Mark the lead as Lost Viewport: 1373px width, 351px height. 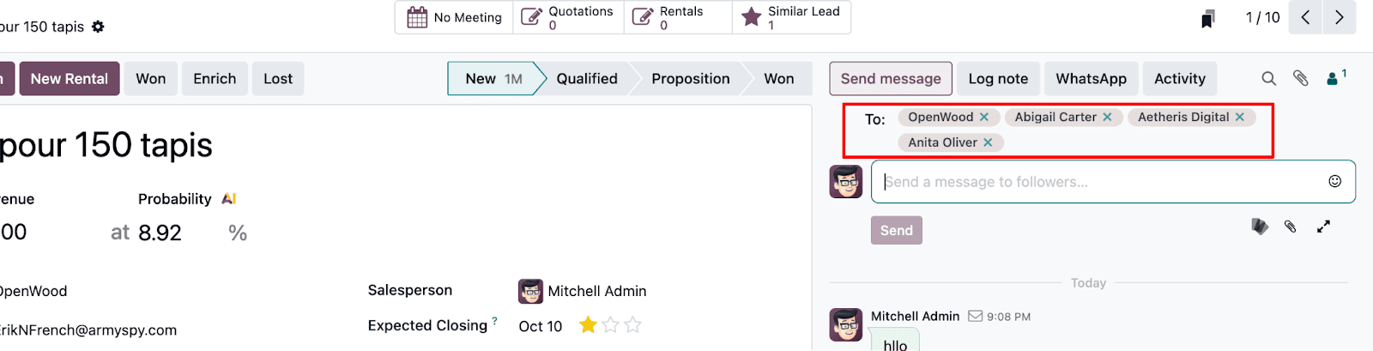point(278,79)
